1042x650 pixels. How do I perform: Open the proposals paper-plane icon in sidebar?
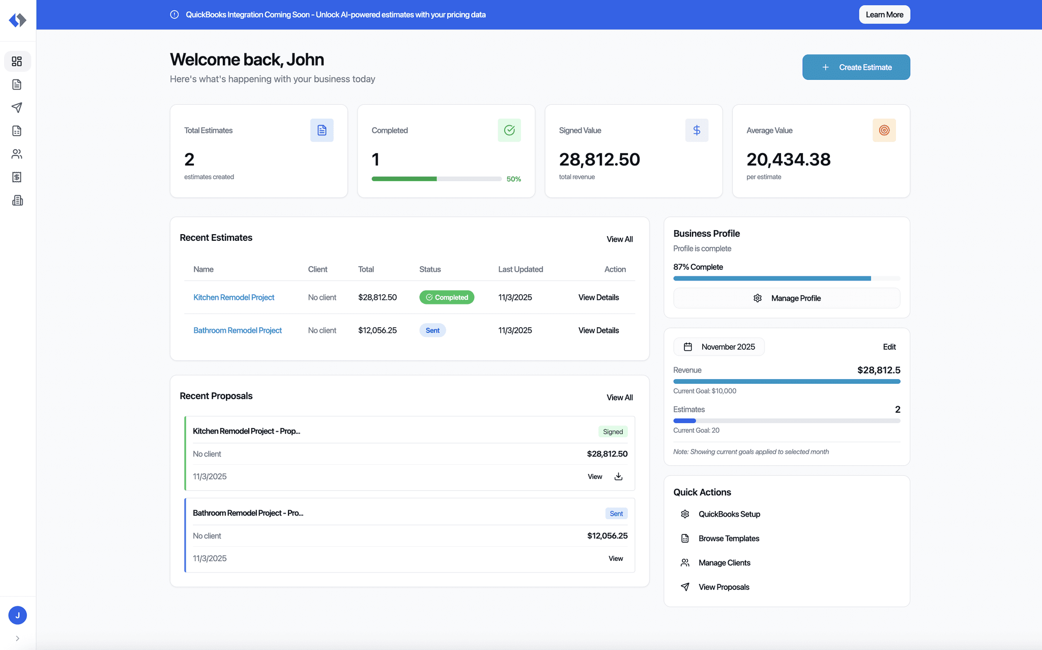(x=17, y=107)
